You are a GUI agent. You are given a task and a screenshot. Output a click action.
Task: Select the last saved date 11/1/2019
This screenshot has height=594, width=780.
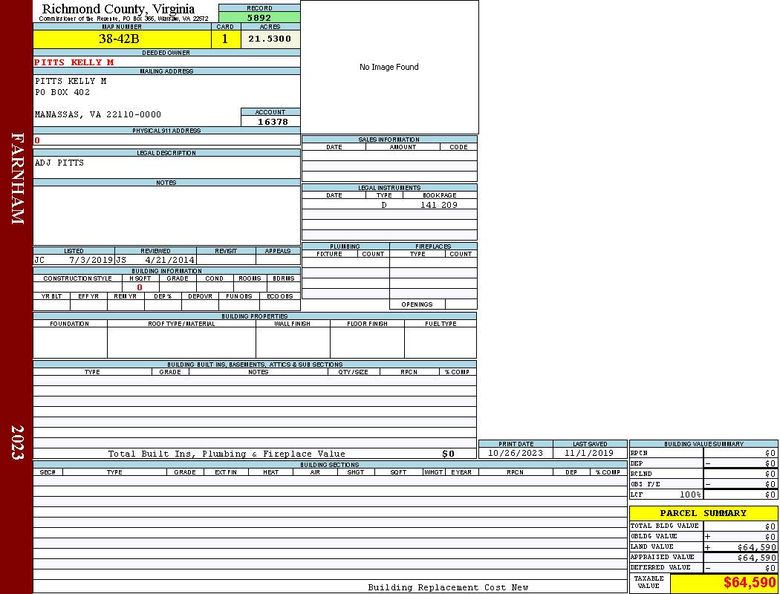[588, 453]
